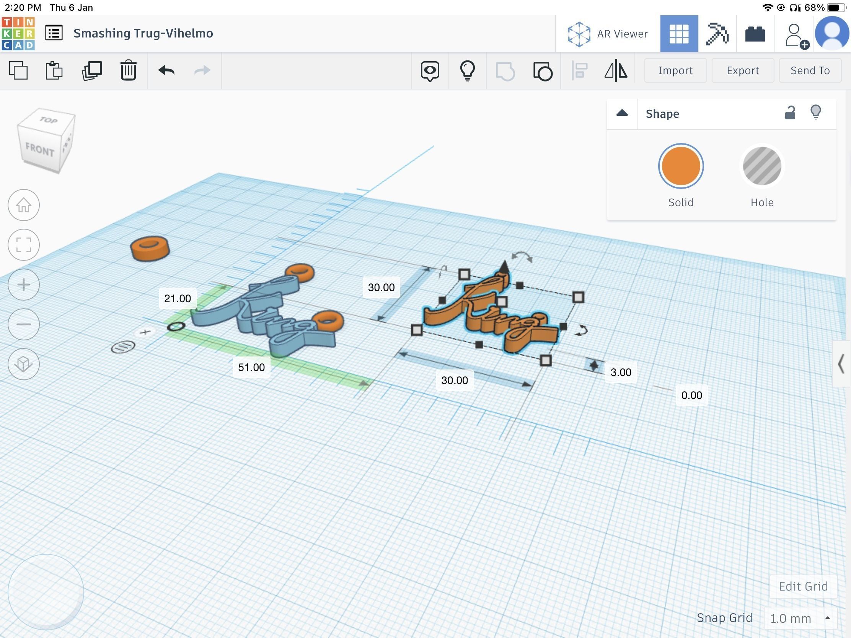Toggle ruler midpoint/endpoint measurement icon
The width and height of the screenshot is (851, 638).
coord(123,347)
